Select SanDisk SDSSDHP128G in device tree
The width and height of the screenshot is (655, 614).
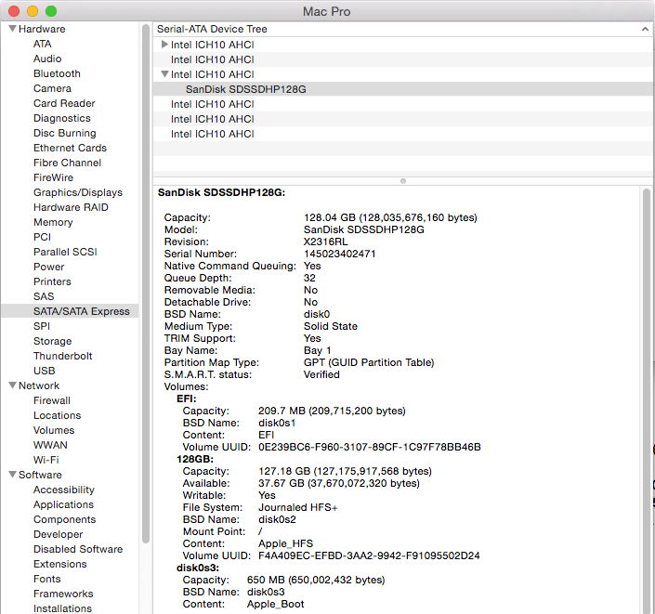[x=245, y=89]
